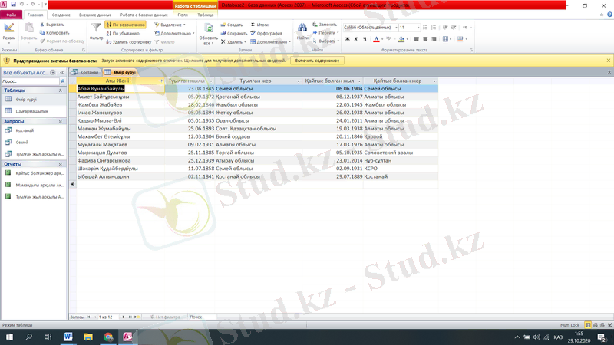This screenshot has width=614, height=345.
Task: Toggle bold text formatting
Action: point(346,39)
